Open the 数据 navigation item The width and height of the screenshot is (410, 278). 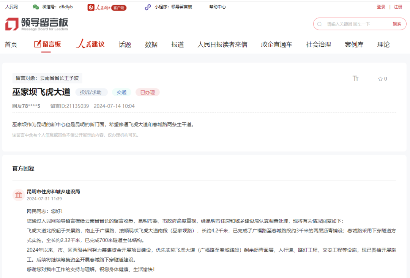151,44
